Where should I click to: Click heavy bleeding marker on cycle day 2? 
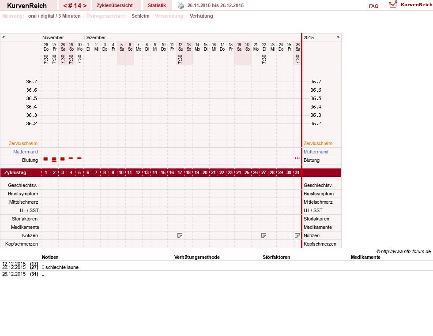54,160
